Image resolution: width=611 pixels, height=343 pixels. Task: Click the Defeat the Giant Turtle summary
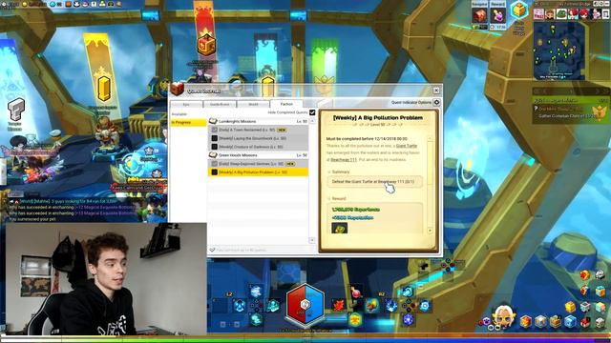[374, 182]
